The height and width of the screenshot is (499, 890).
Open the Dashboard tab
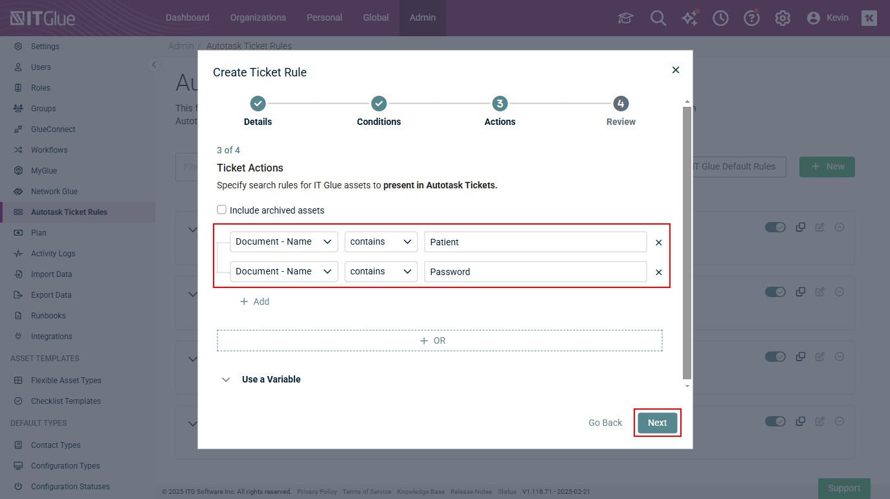pyautogui.click(x=188, y=18)
